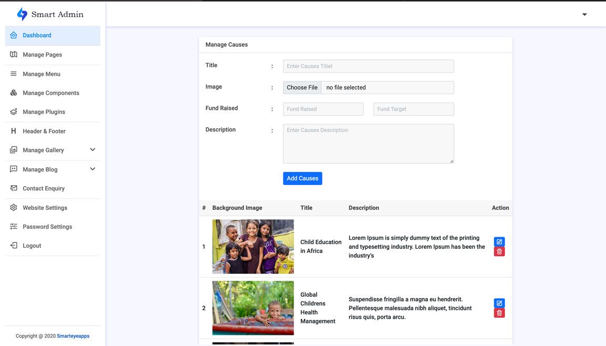
Task: Open Contact Enquiry page
Action: tap(53, 188)
